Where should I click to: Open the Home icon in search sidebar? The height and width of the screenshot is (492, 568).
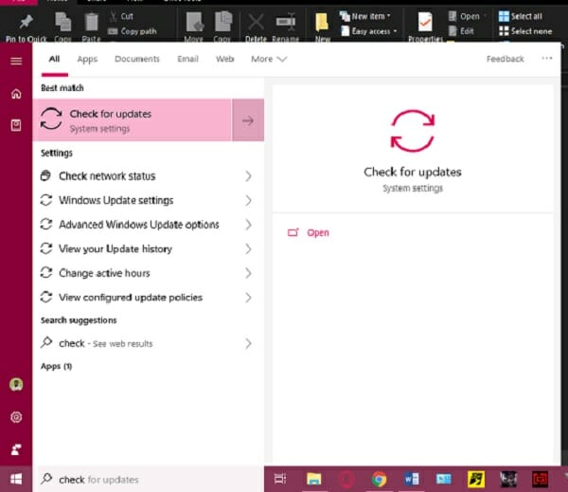click(16, 94)
